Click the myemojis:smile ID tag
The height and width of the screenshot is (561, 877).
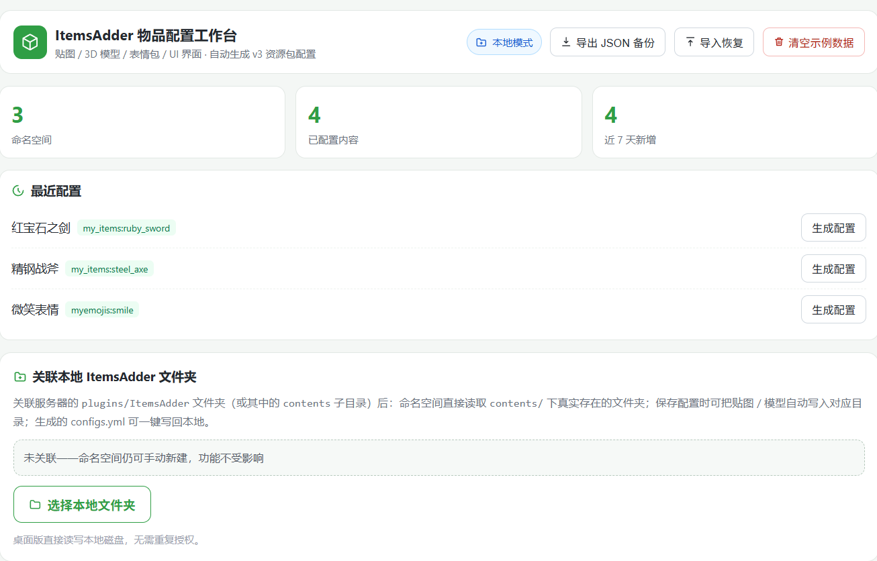click(102, 310)
